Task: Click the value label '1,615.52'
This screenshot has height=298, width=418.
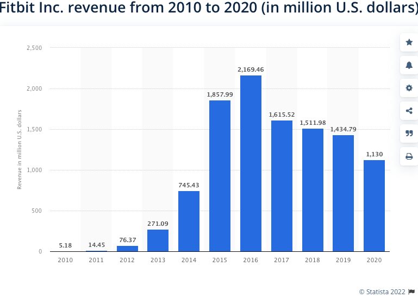Action: coord(282,115)
